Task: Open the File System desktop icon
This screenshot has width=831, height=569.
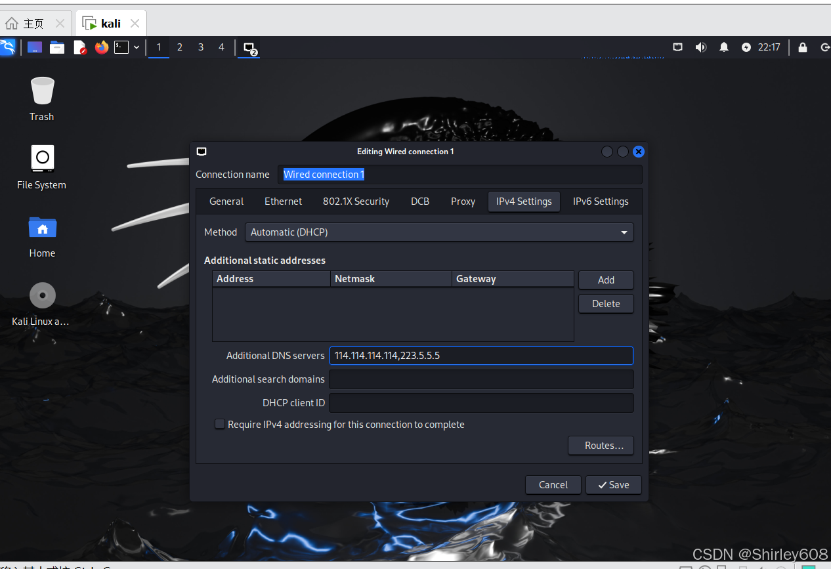Action: (42, 167)
